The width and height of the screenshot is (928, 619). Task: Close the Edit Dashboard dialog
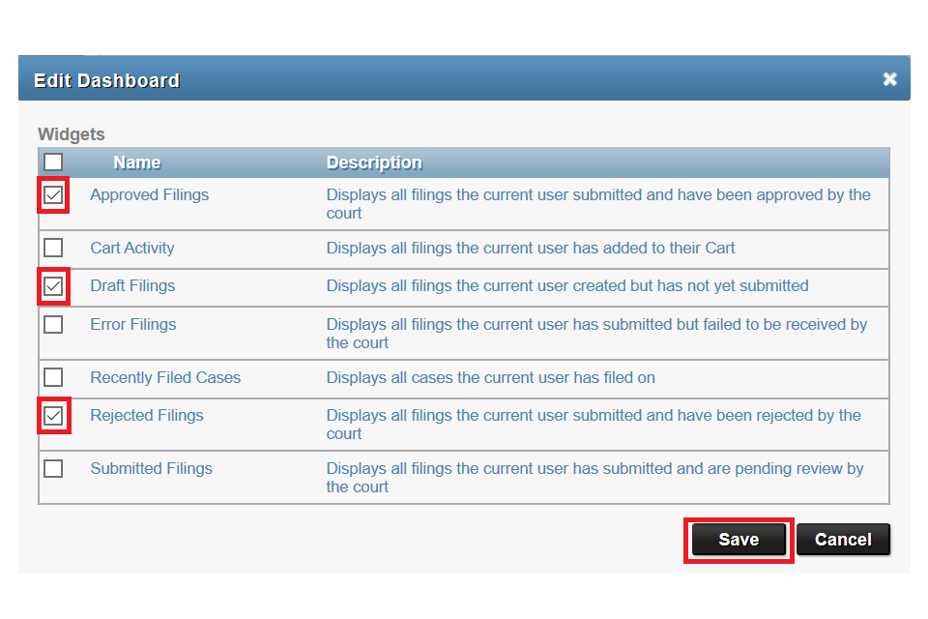(889, 79)
